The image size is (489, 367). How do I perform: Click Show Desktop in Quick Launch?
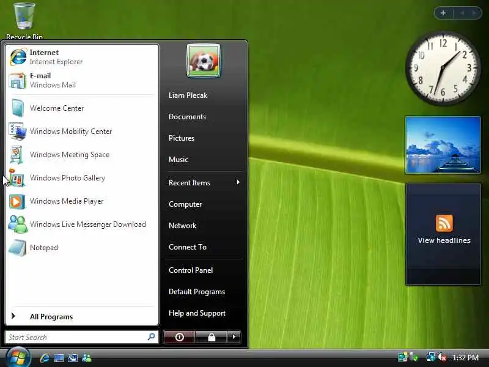pyautogui.click(x=59, y=358)
